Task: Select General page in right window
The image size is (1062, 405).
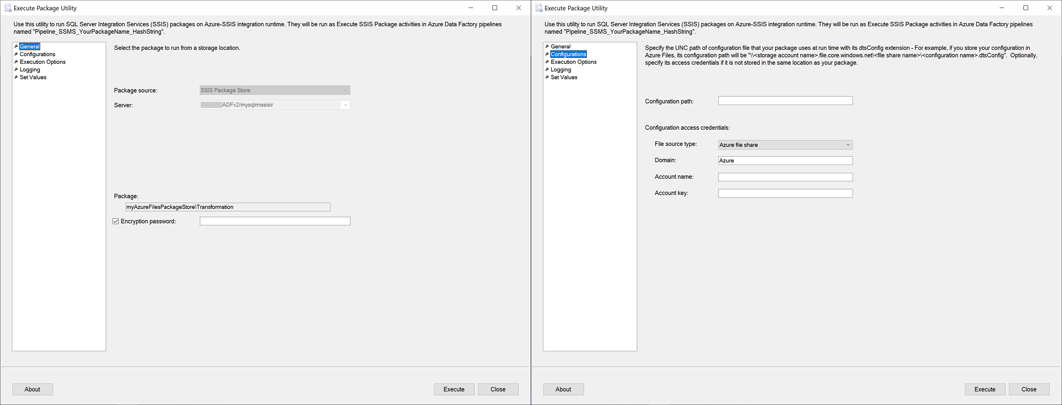Action: pos(561,47)
